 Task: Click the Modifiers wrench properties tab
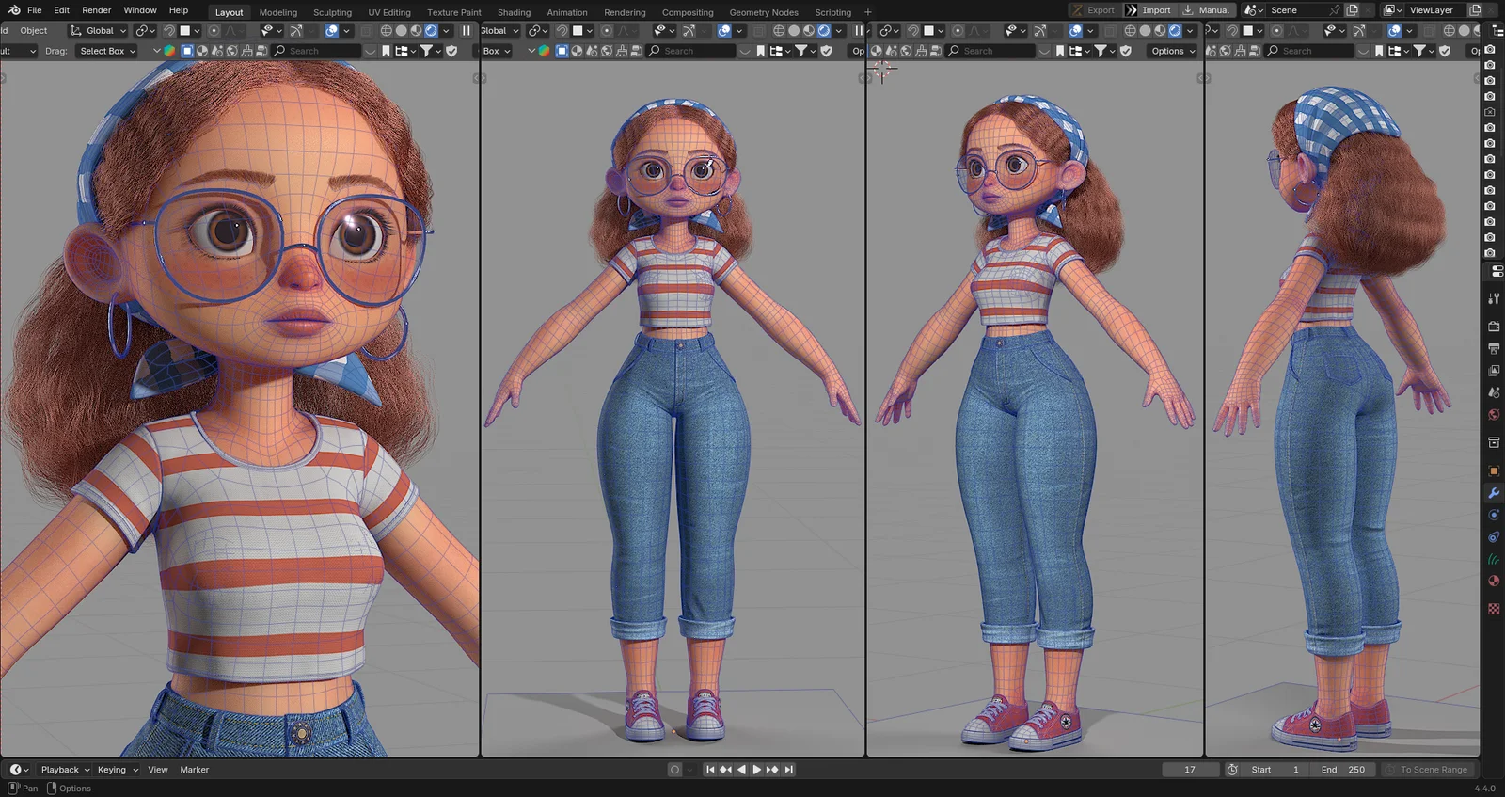[x=1493, y=493]
